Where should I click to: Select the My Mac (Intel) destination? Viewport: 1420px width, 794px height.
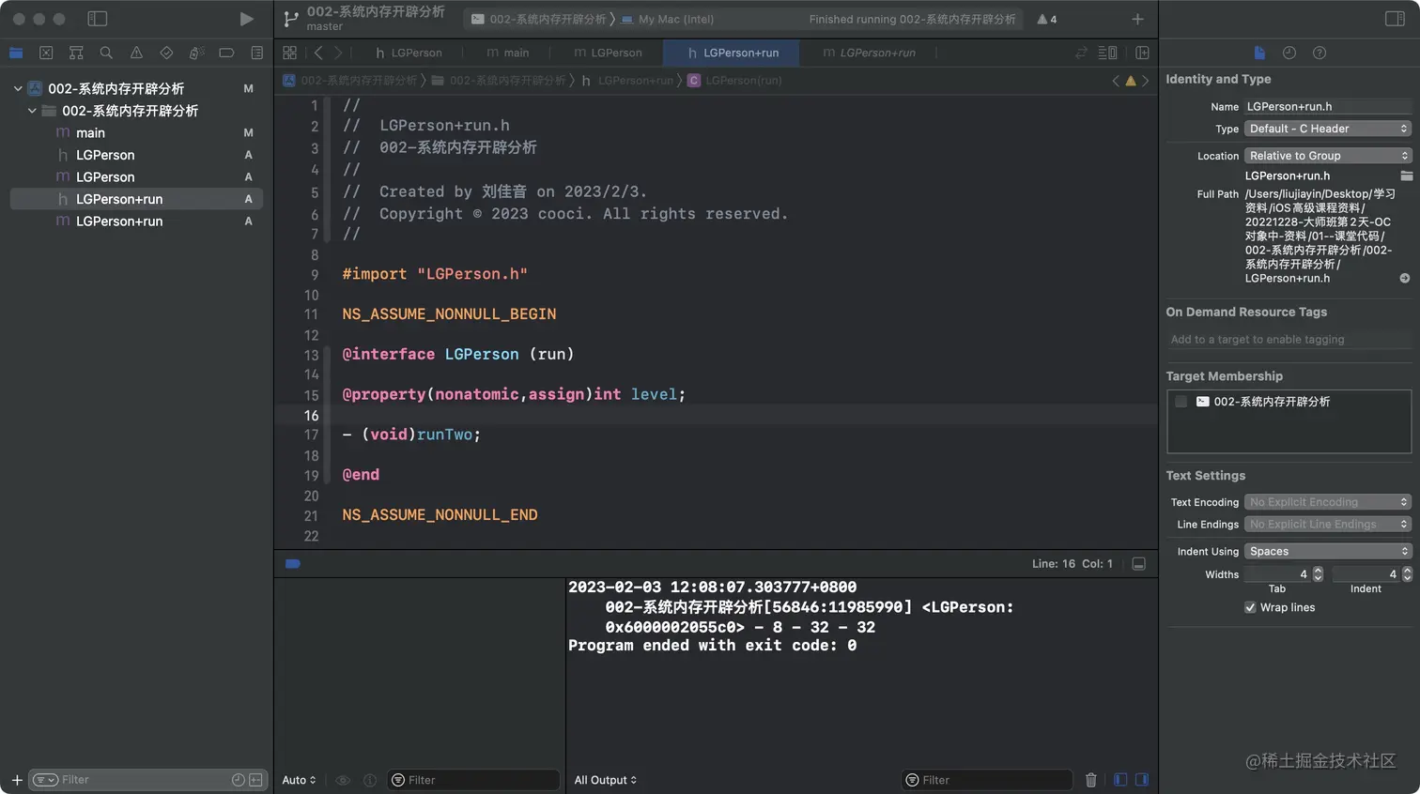point(668,19)
